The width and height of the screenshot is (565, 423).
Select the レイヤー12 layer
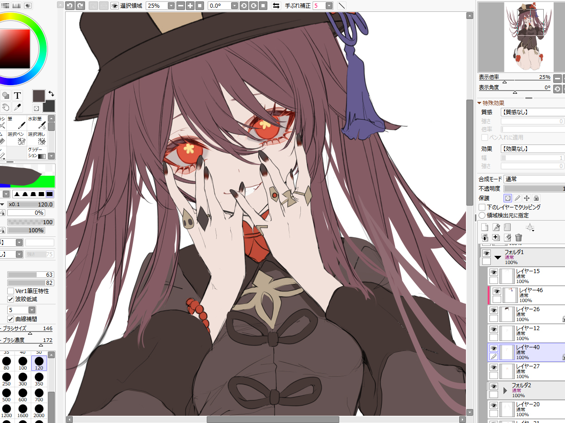point(527,333)
